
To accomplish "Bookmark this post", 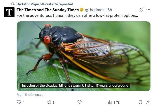I will (x=140, y=102).
